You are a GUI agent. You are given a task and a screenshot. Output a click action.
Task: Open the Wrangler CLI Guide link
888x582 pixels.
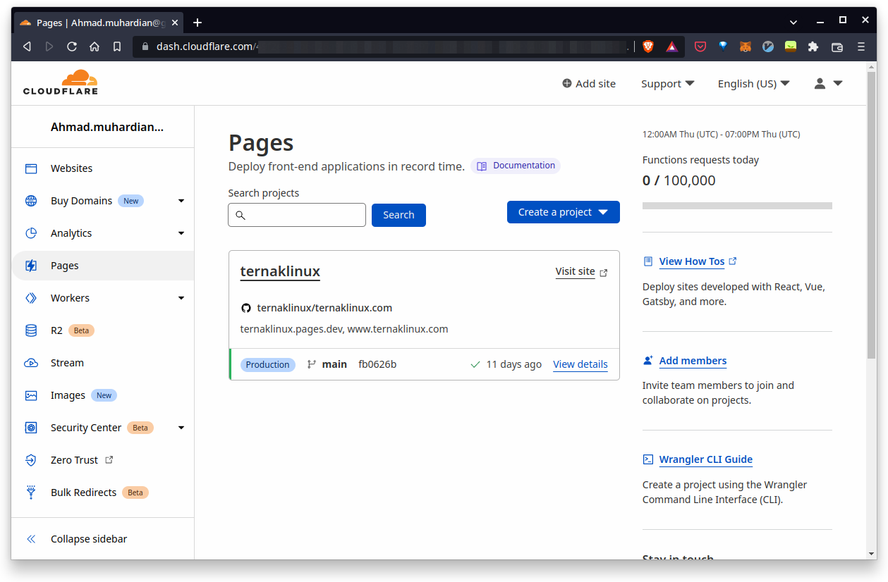(705, 459)
